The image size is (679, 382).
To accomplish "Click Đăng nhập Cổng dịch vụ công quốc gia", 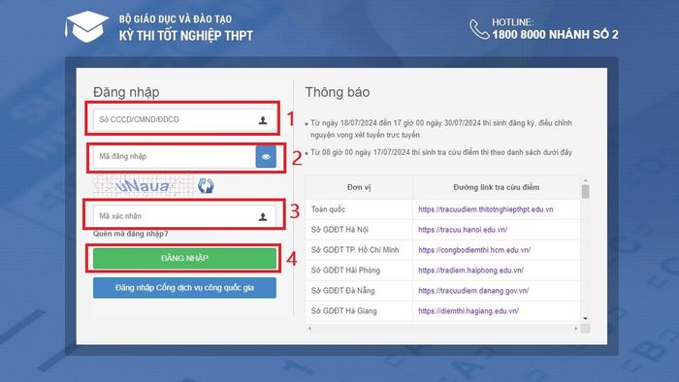I will click(184, 288).
